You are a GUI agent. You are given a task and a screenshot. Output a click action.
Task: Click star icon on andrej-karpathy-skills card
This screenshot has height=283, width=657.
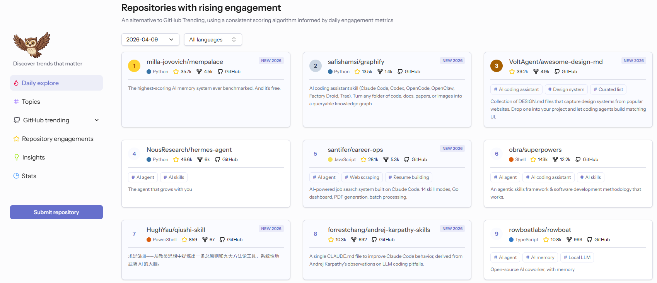tap(331, 240)
